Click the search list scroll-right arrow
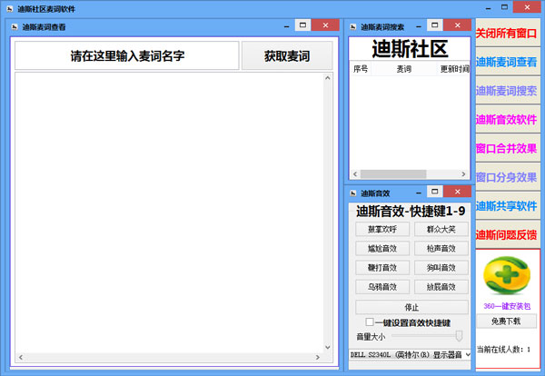 point(463,174)
